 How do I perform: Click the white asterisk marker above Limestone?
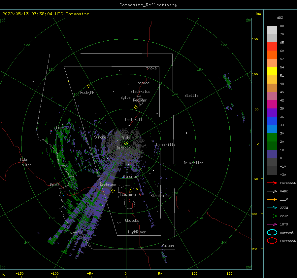[62, 125]
